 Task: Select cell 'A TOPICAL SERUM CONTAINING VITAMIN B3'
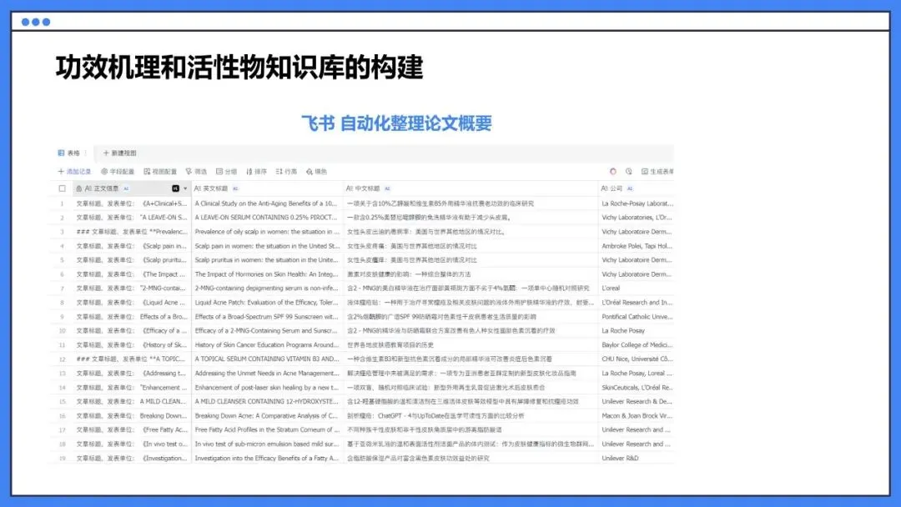pos(268,359)
